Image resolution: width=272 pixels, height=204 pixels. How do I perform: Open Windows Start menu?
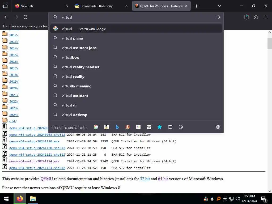tap(6, 199)
